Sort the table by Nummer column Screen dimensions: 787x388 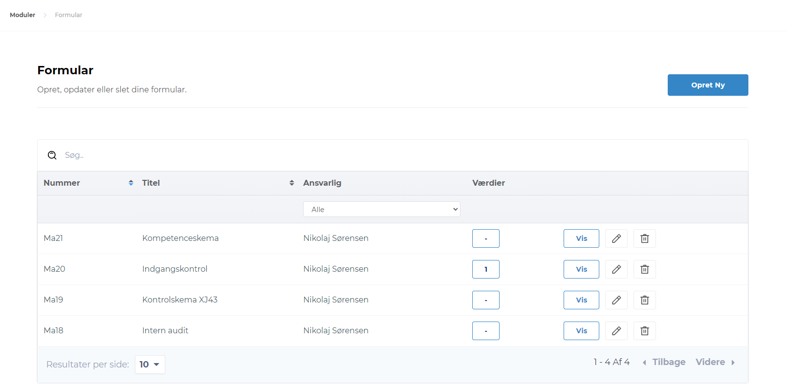click(x=131, y=183)
